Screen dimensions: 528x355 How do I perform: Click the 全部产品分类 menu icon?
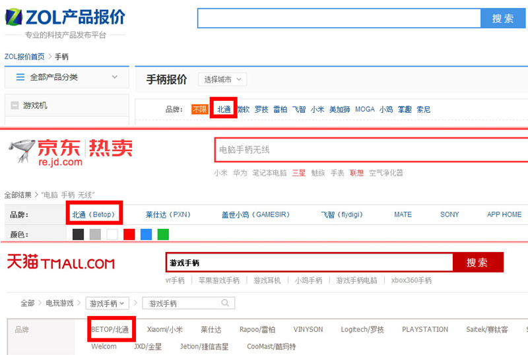20,77
